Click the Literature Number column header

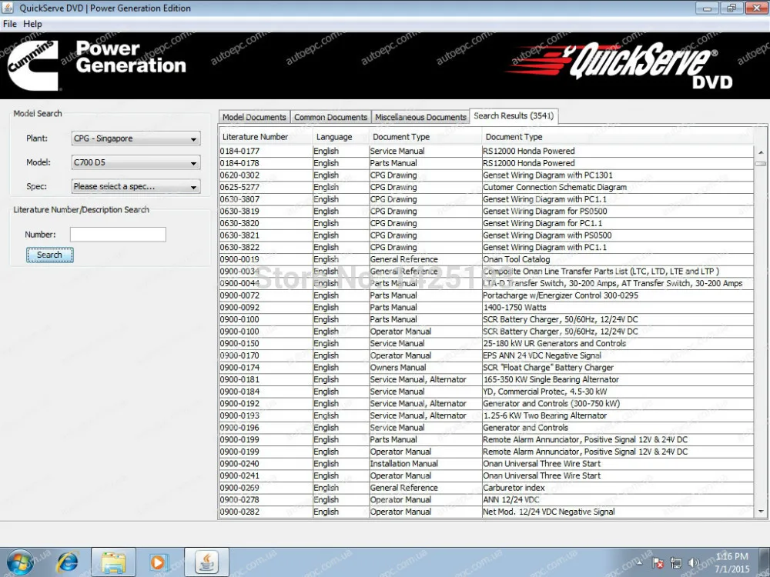pyautogui.click(x=265, y=137)
